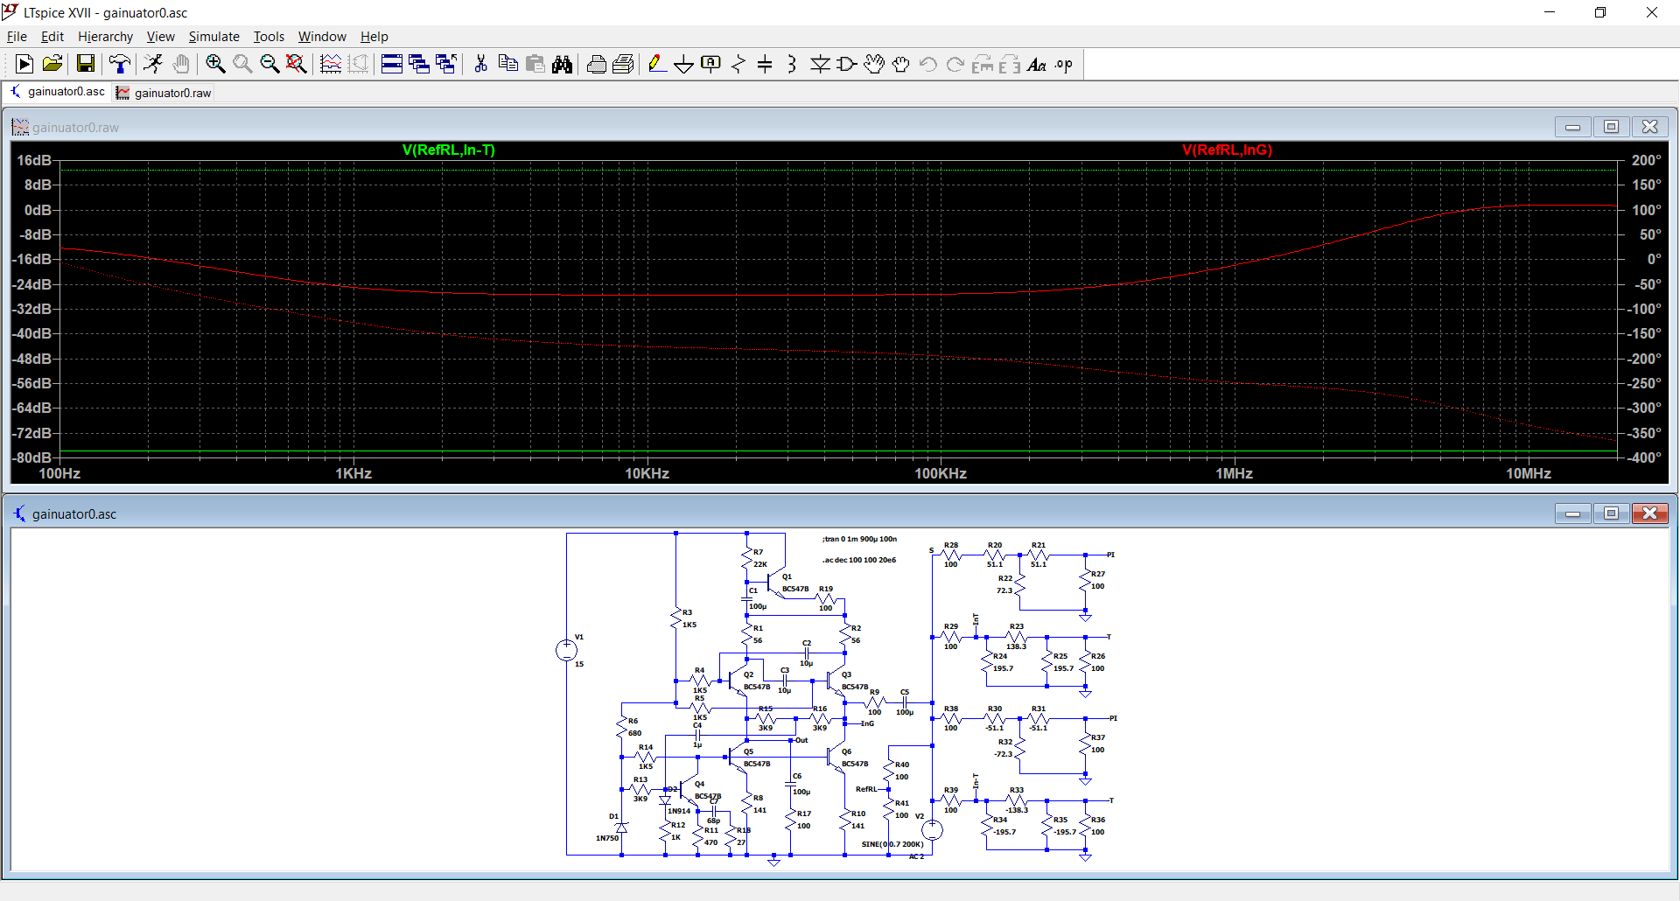This screenshot has height=901, width=1680.
Task: Autorange the plot axes icon
Action: pyautogui.click(x=331, y=64)
